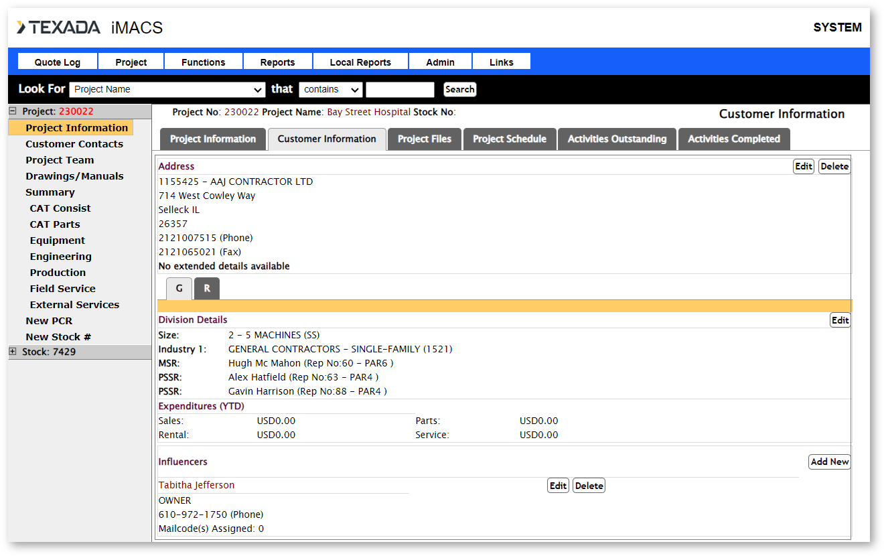Screen dimensions: 884x556
Task: Click the search text input field
Action: [400, 90]
